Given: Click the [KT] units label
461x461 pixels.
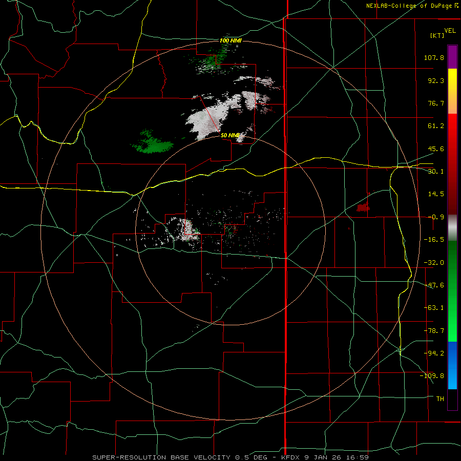Looking at the screenshot, I should click(437, 35).
